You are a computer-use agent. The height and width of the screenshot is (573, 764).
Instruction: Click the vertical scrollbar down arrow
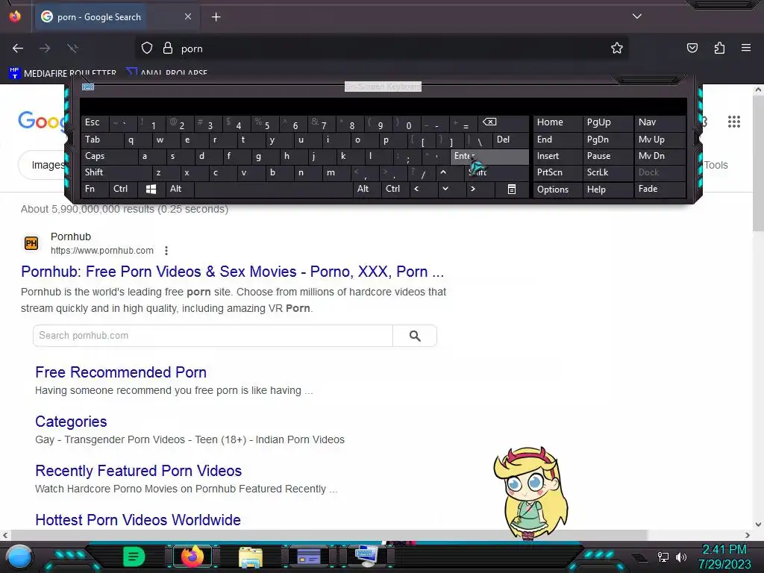pyautogui.click(x=758, y=525)
